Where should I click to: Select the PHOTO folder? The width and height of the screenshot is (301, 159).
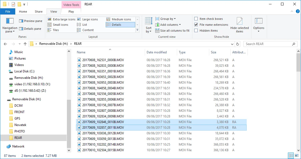(20, 131)
